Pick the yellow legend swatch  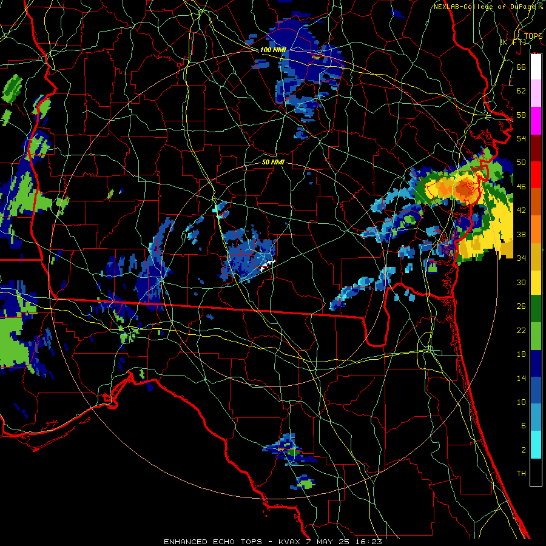coord(536,283)
